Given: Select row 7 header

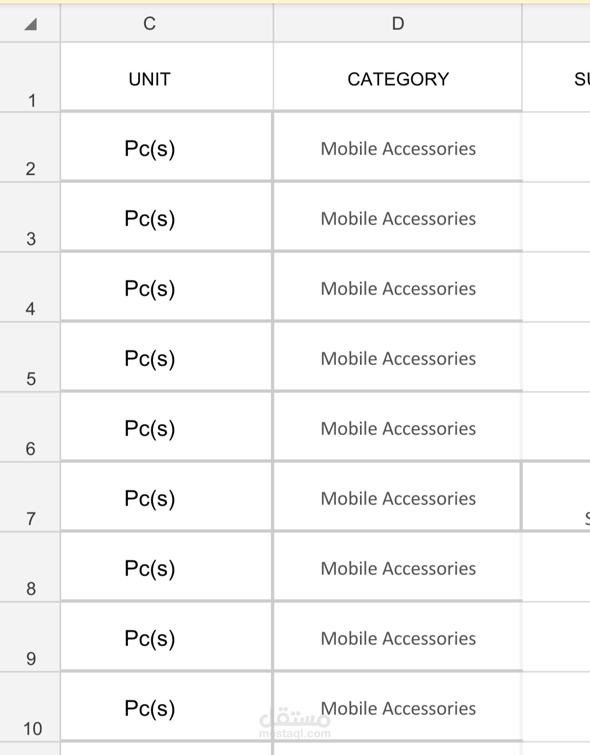Looking at the screenshot, I should tap(30, 497).
